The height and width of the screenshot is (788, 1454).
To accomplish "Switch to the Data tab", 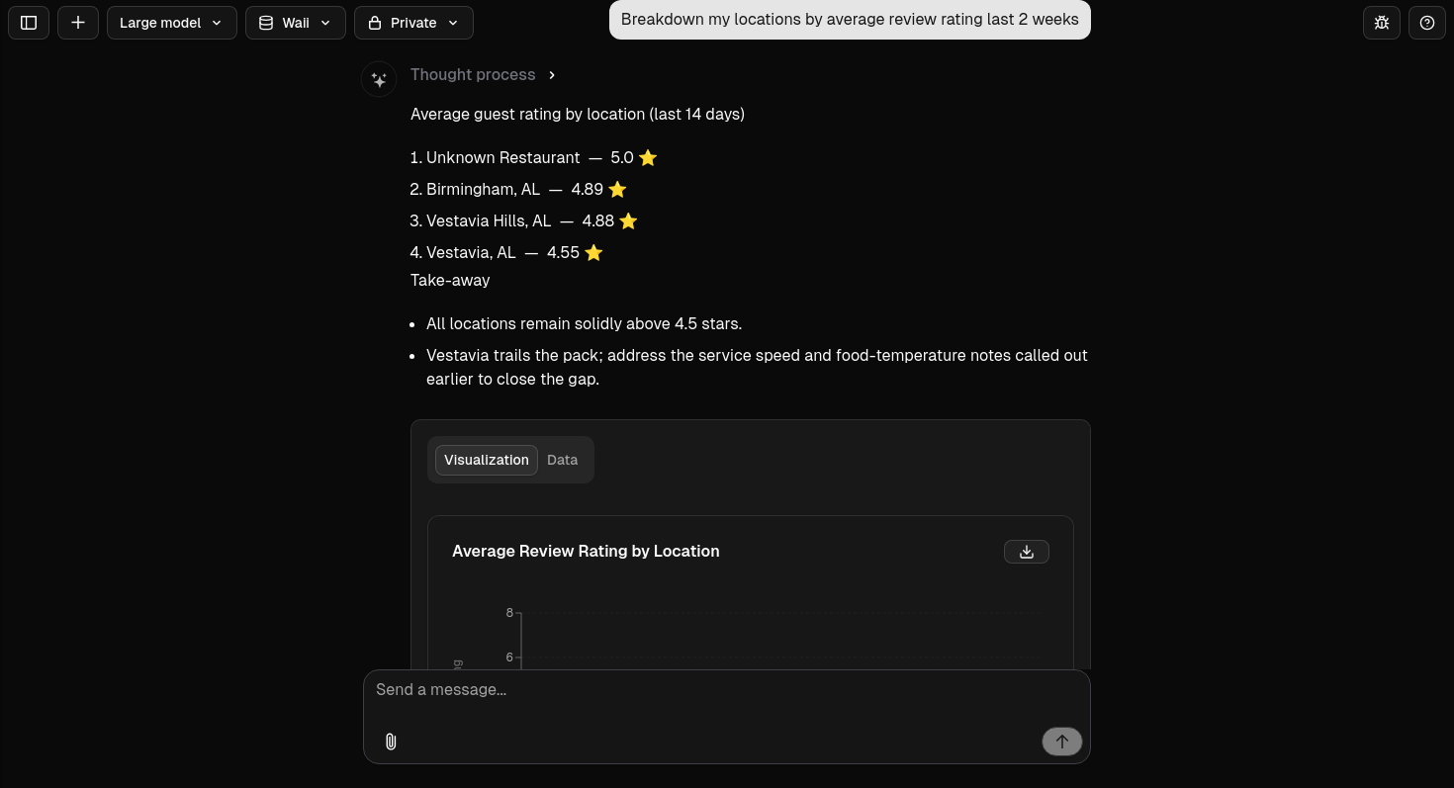I will coord(562,460).
